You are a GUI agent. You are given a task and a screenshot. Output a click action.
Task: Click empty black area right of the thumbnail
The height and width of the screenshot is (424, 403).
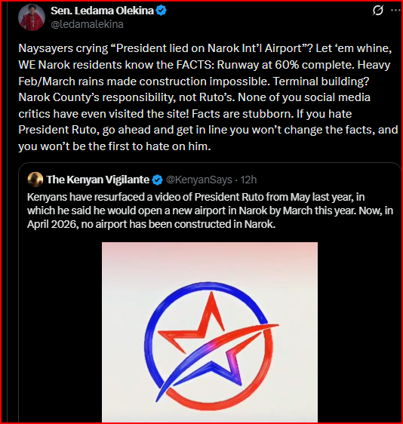point(358,332)
